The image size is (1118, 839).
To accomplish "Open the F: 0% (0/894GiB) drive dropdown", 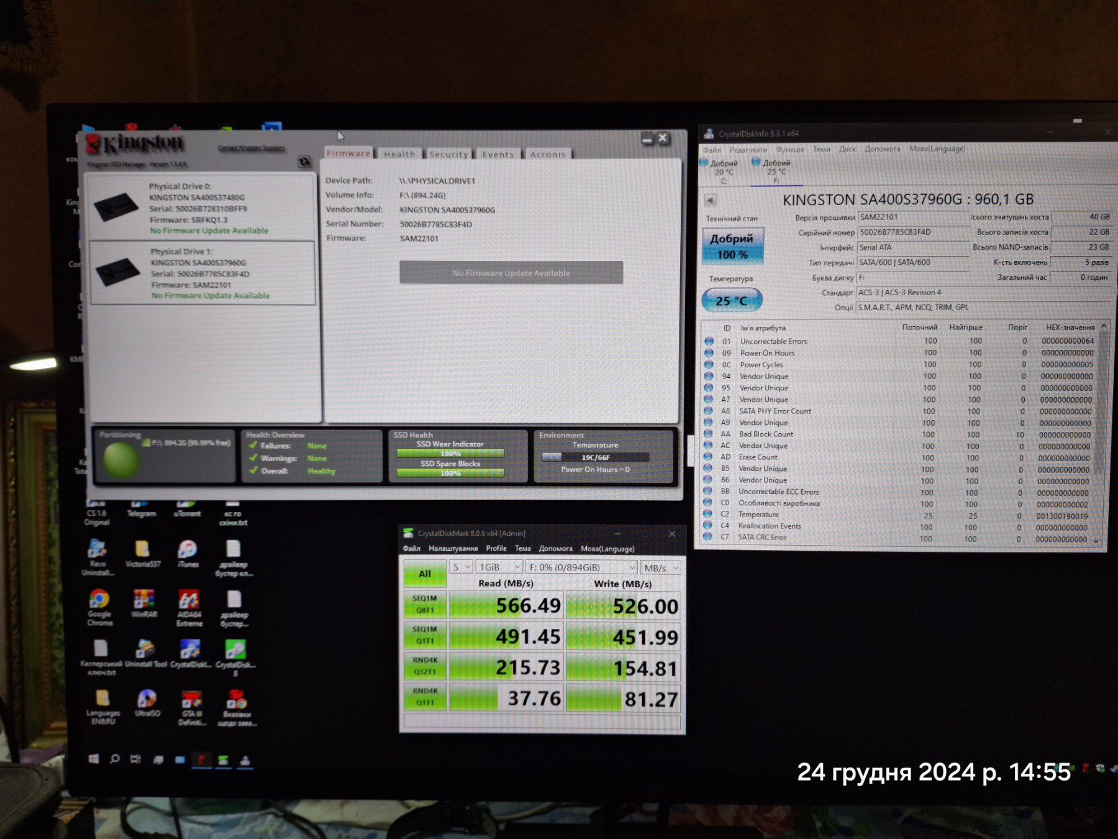I will point(582,567).
